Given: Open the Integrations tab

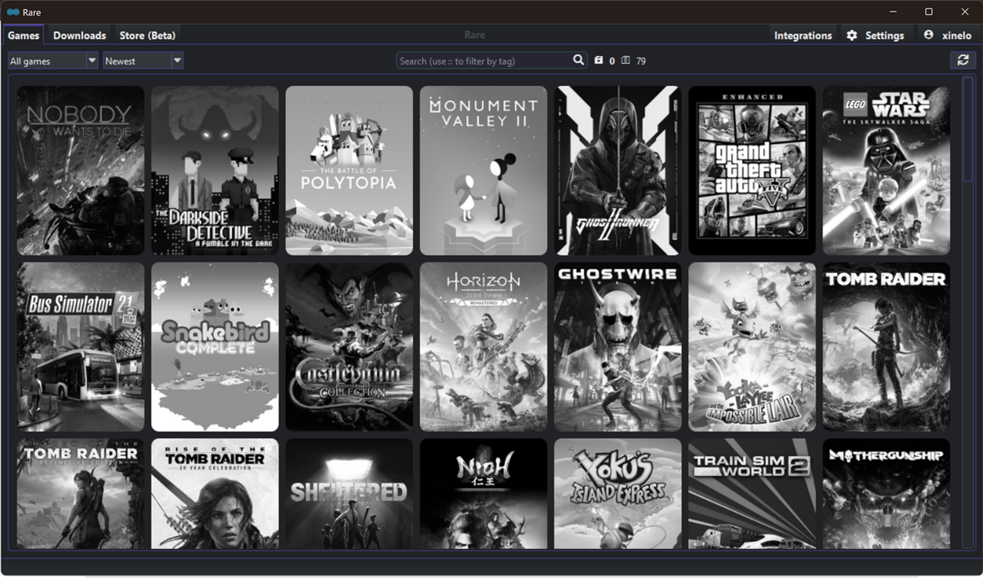Looking at the screenshot, I should (x=803, y=35).
